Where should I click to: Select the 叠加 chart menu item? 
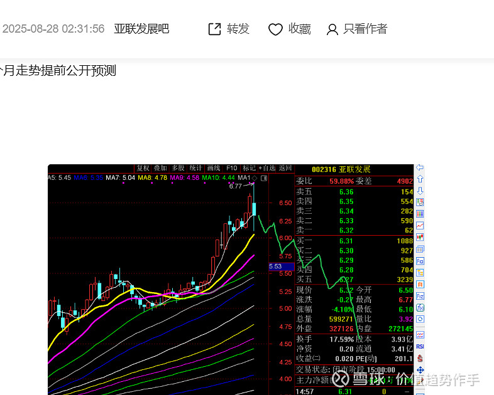(160, 168)
